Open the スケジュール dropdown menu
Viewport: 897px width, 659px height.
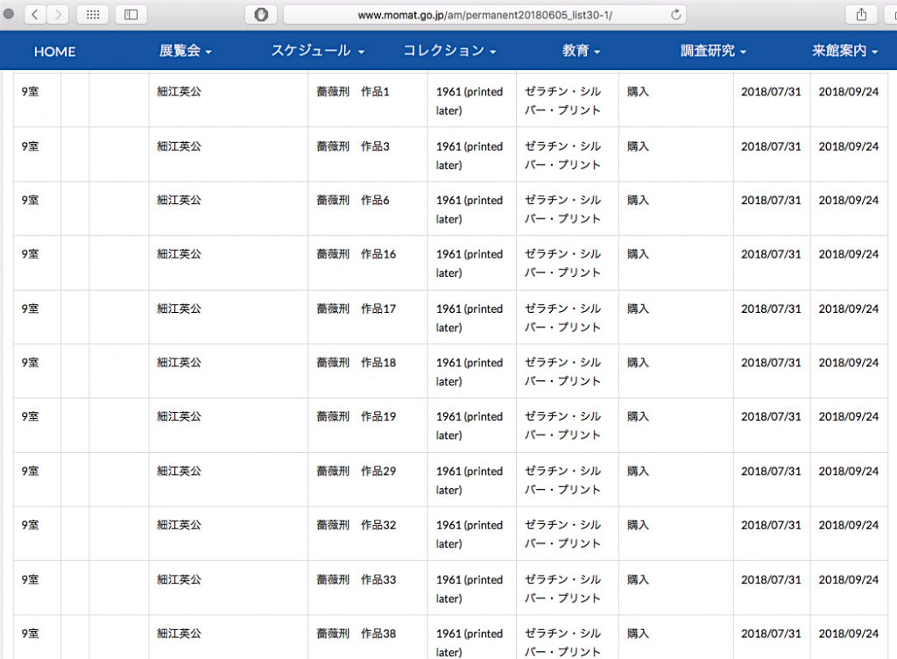click(317, 51)
